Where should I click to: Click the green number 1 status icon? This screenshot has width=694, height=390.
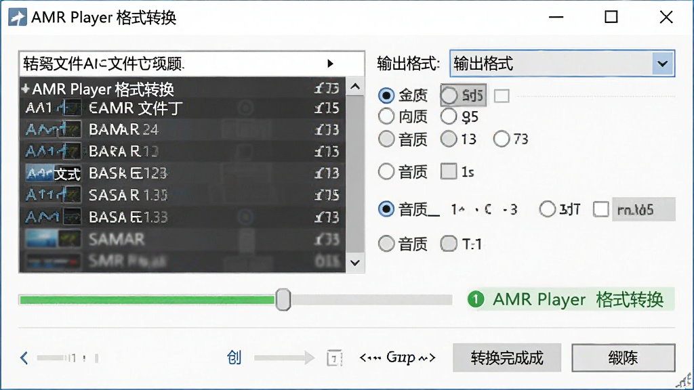476,299
